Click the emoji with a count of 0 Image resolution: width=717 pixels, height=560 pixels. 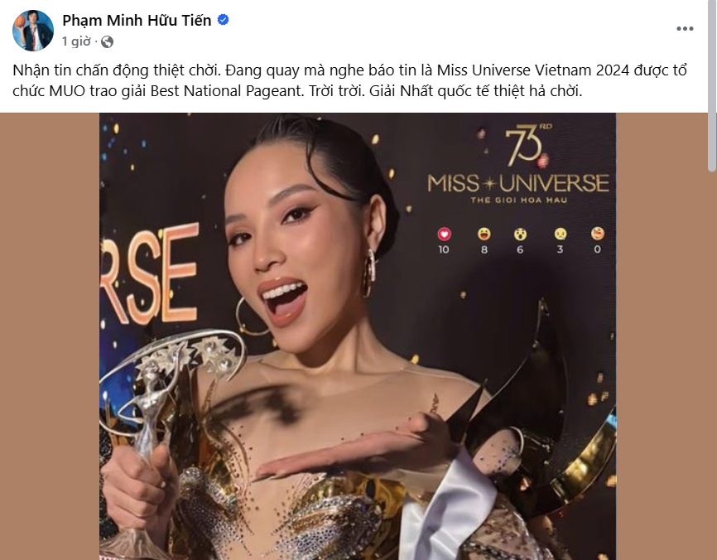point(597,234)
